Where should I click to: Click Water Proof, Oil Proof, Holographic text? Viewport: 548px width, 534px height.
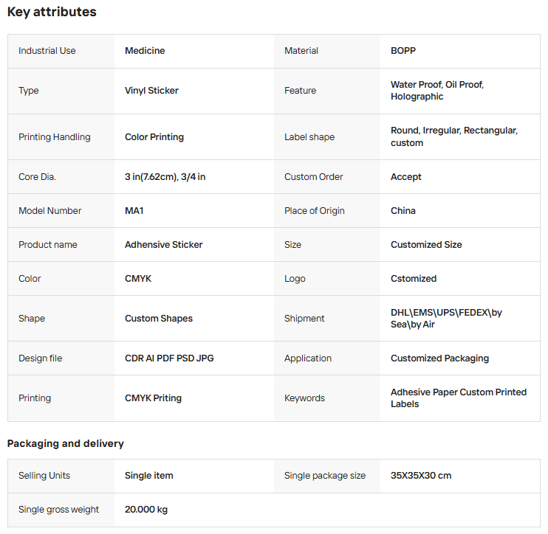pyautogui.click(x=437, y=91)
